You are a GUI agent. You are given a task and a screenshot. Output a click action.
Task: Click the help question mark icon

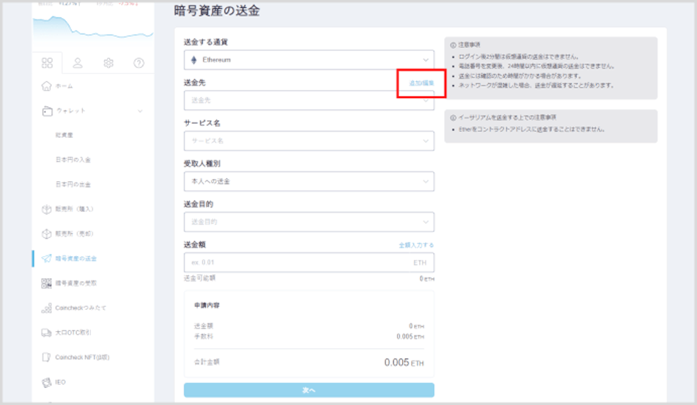pos(139,63)
